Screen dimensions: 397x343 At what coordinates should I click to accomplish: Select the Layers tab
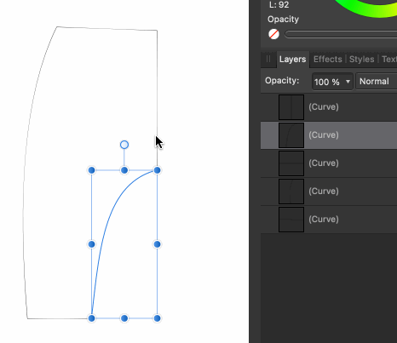[292, 60]
